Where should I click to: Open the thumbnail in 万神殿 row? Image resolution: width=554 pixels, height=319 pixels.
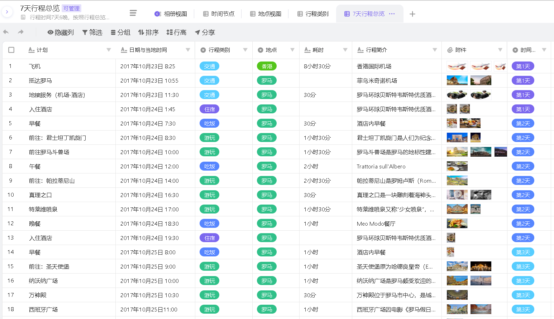457,295
